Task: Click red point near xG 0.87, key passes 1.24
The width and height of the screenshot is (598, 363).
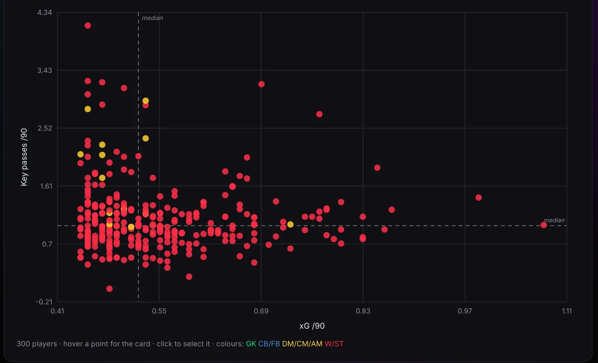Action: tap(392, 210)
